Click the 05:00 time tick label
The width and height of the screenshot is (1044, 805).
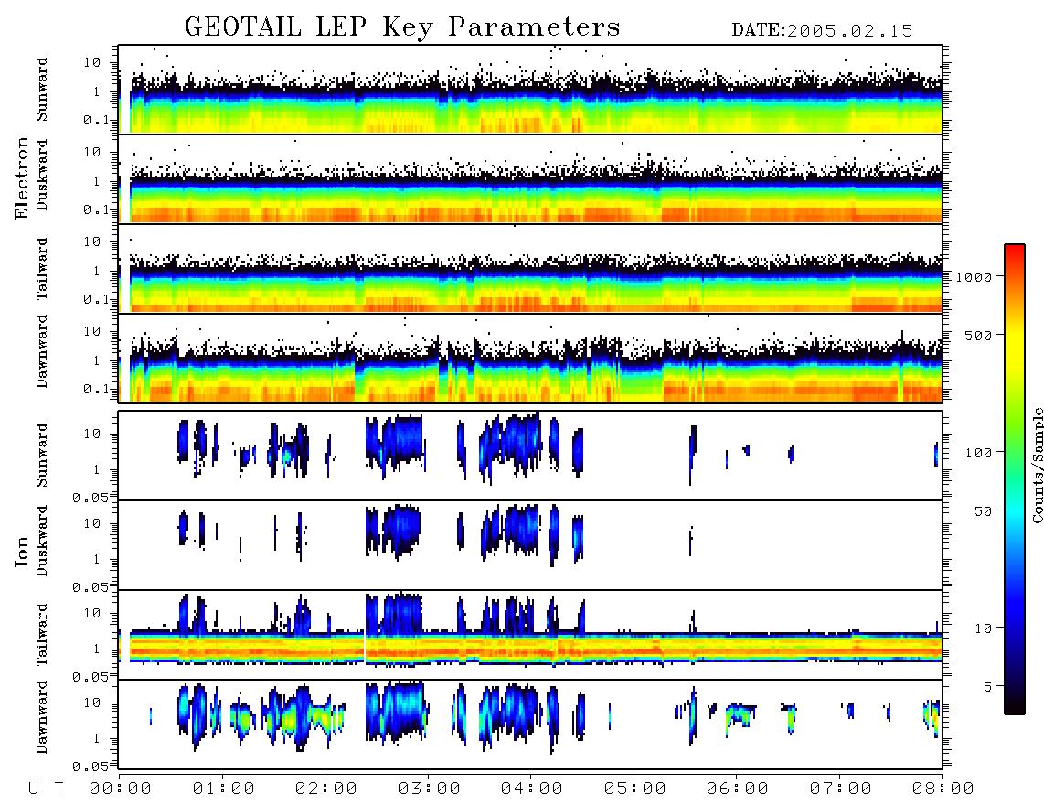point(635,789)
